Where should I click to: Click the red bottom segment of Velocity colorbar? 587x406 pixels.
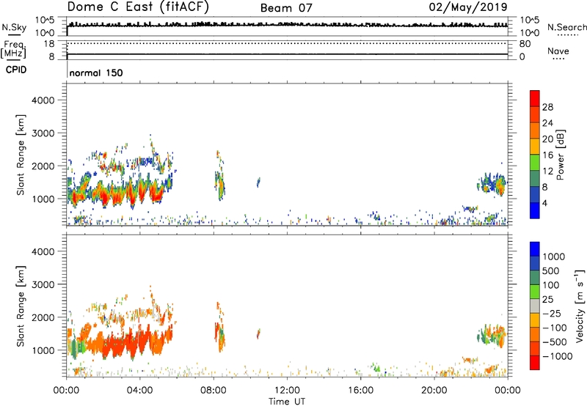[x=535, y=363]
